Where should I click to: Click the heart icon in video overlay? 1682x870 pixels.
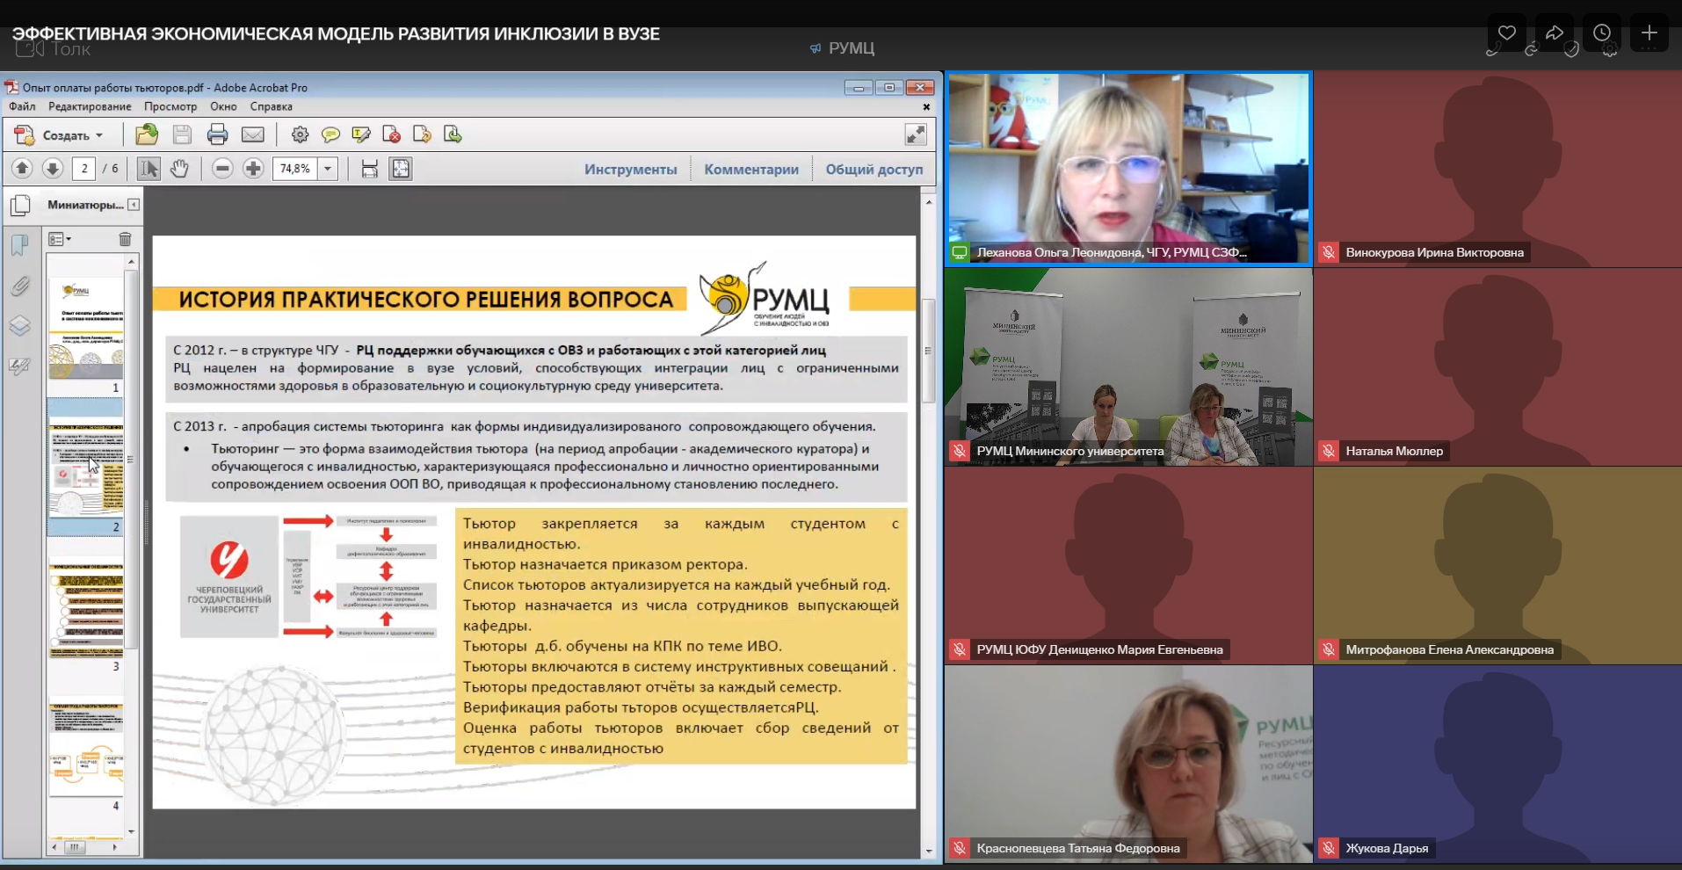pos(1506,33)
